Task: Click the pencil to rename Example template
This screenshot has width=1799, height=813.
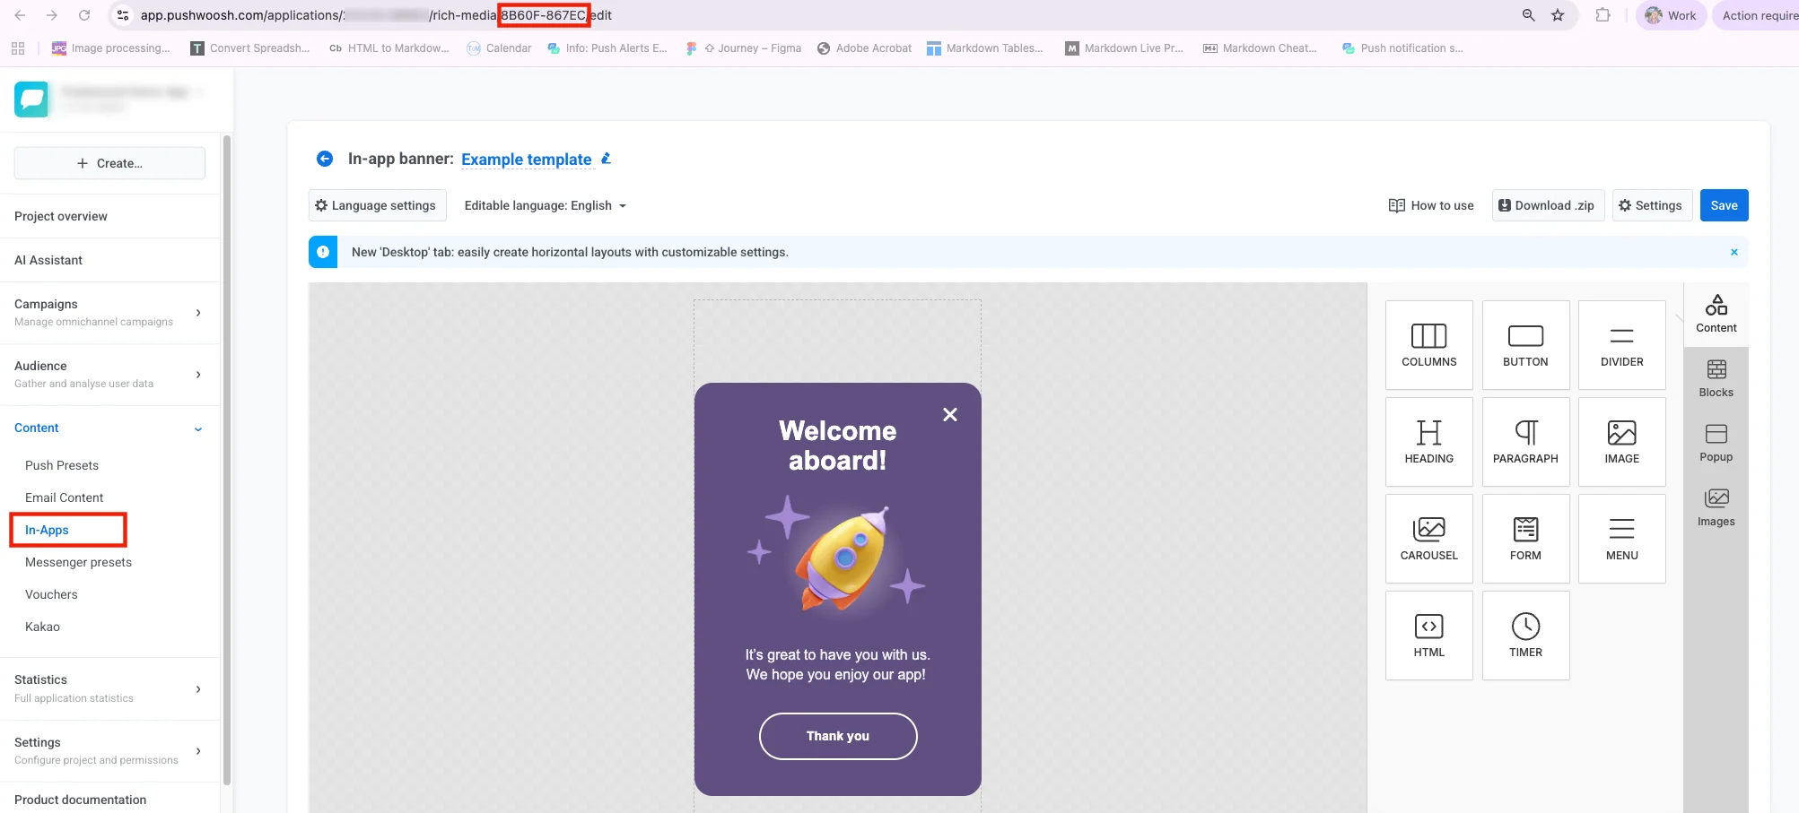Action: point(606,159)
